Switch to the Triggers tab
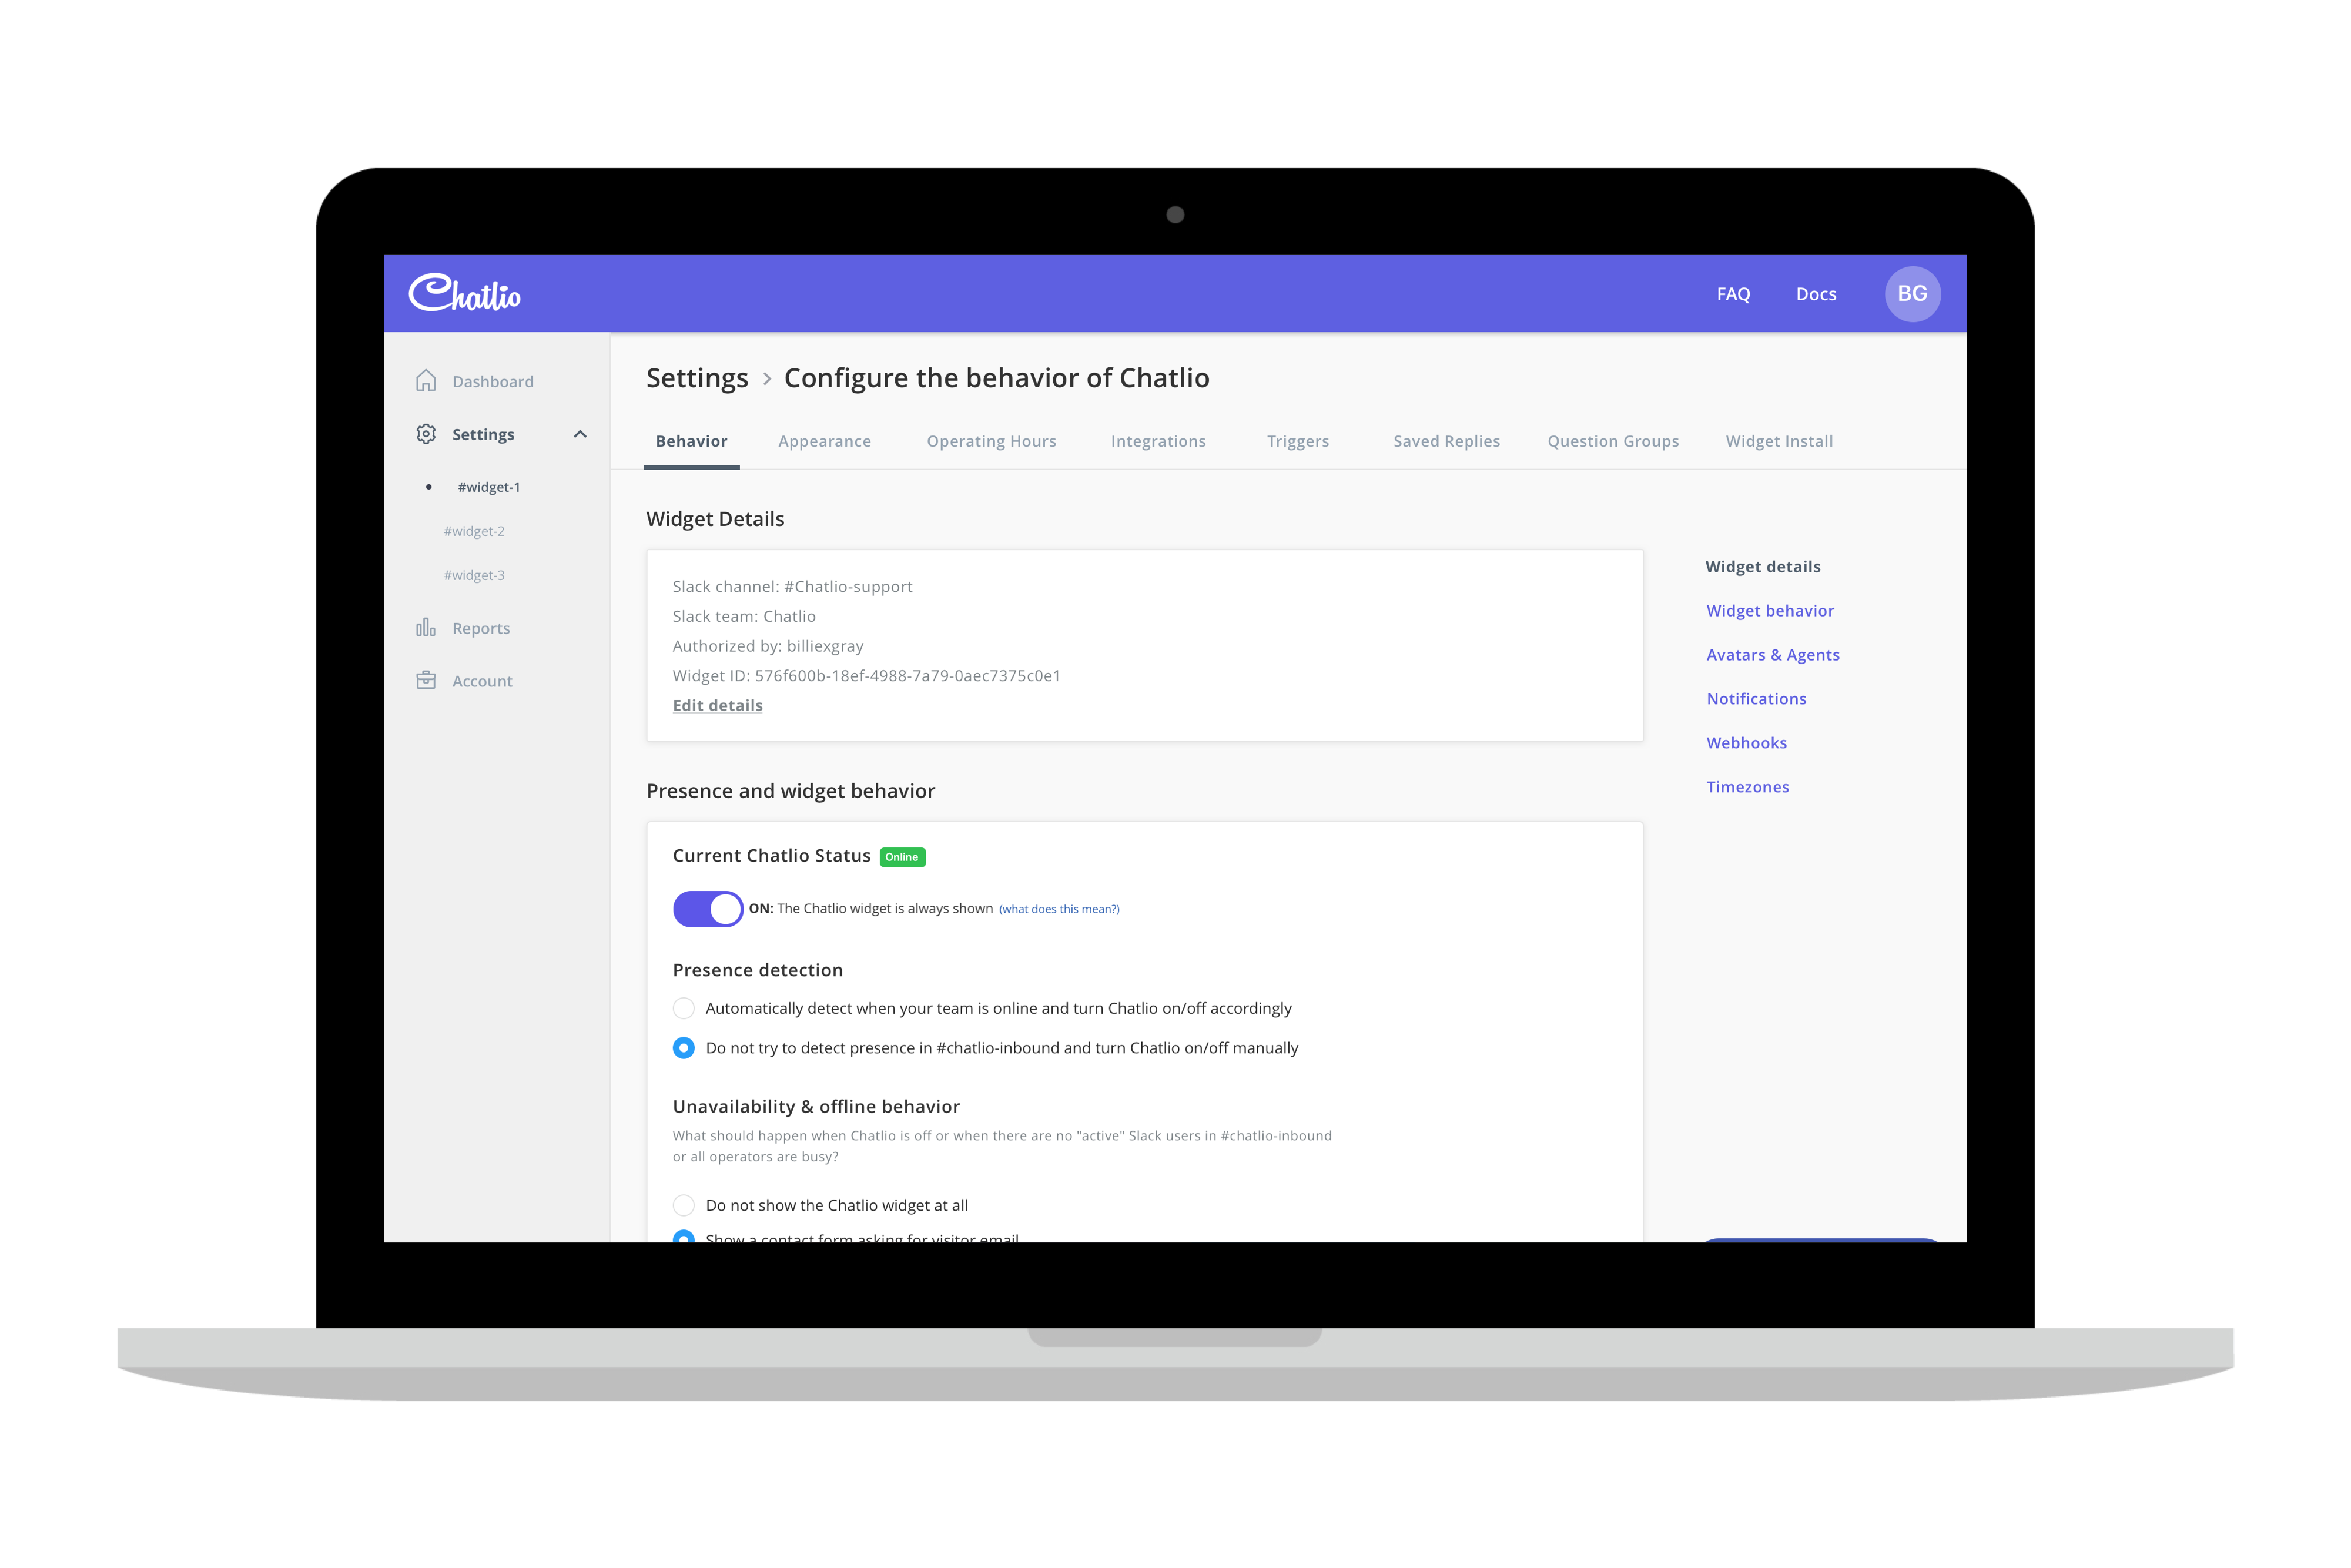The image size is (2351, 1568). click(x=1298, y=439)
